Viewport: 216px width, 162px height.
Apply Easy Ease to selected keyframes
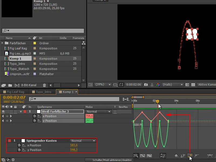click(x=210, y=156)
